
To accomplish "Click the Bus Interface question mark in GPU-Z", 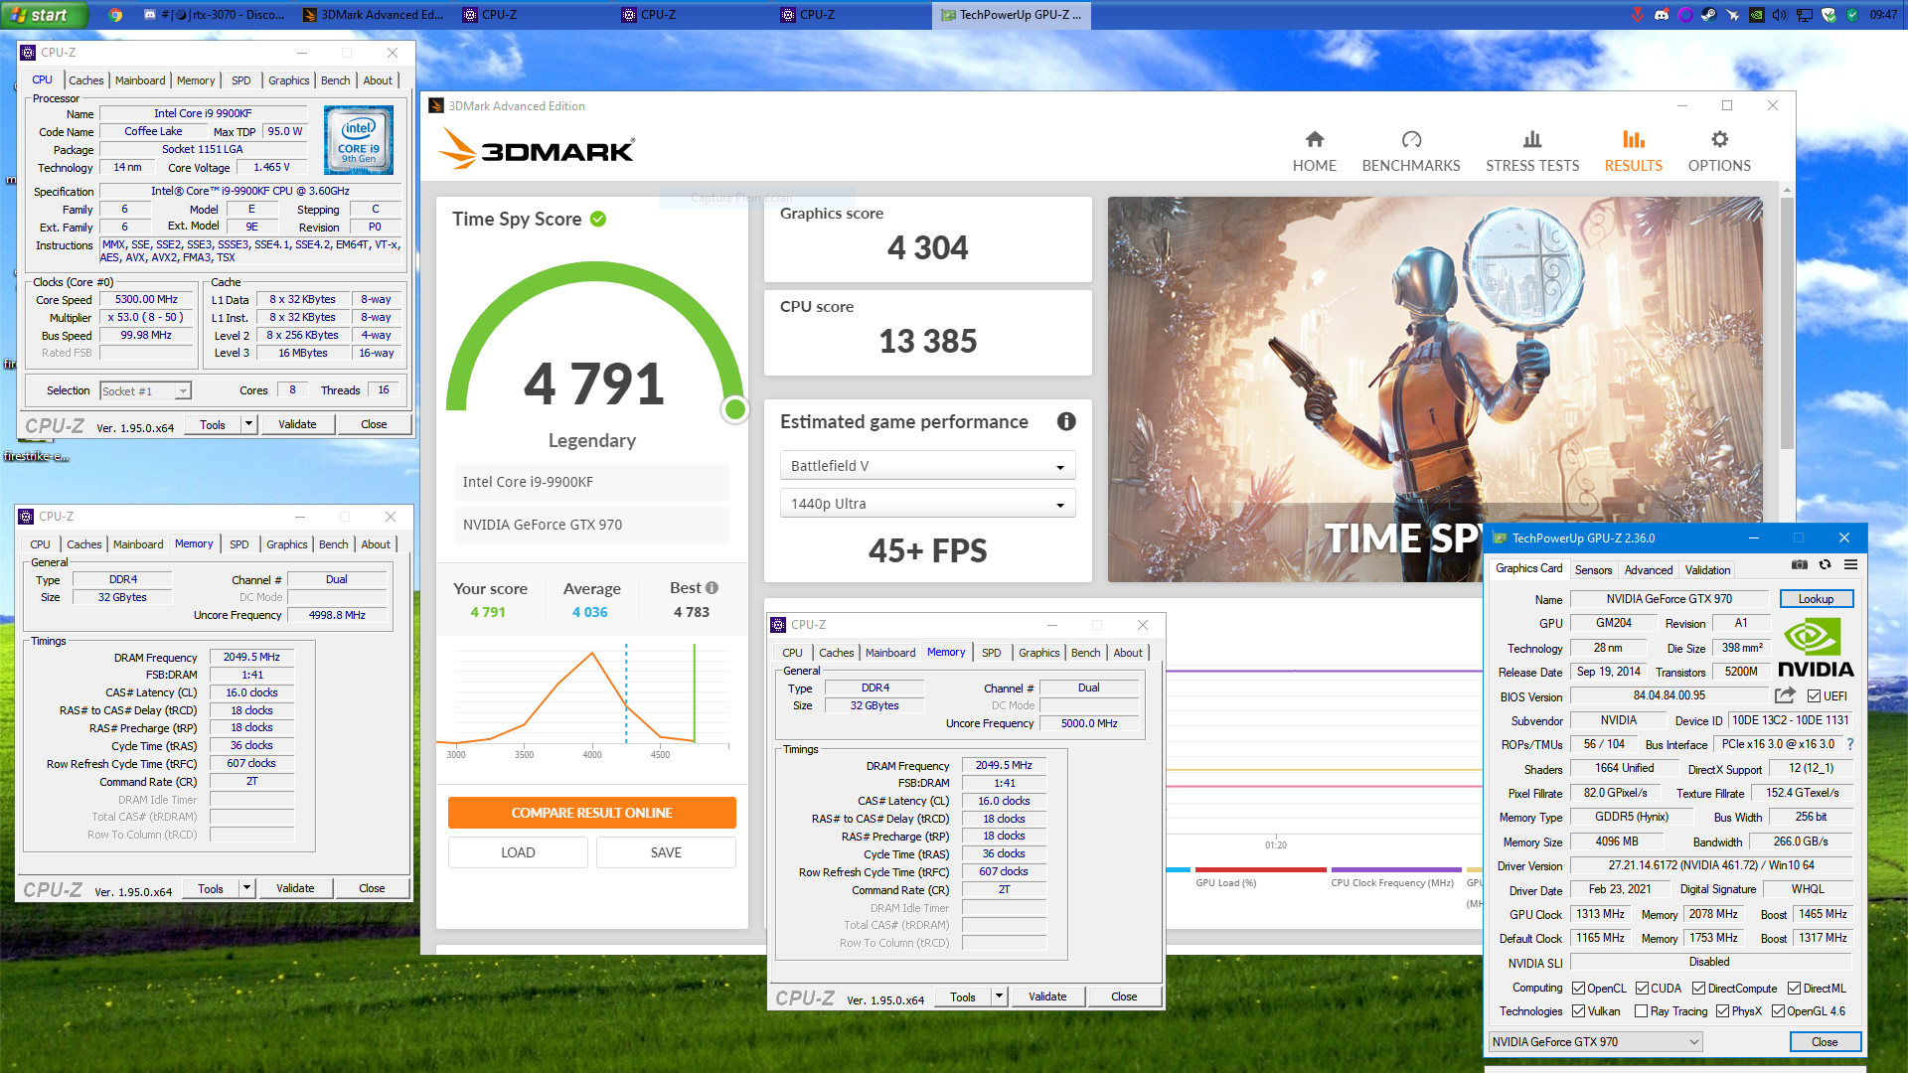I will coord(1849,744).
